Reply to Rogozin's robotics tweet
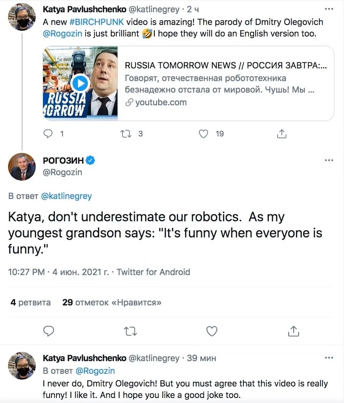Viewport: 344px width, 403px height. tap(49, 331)
